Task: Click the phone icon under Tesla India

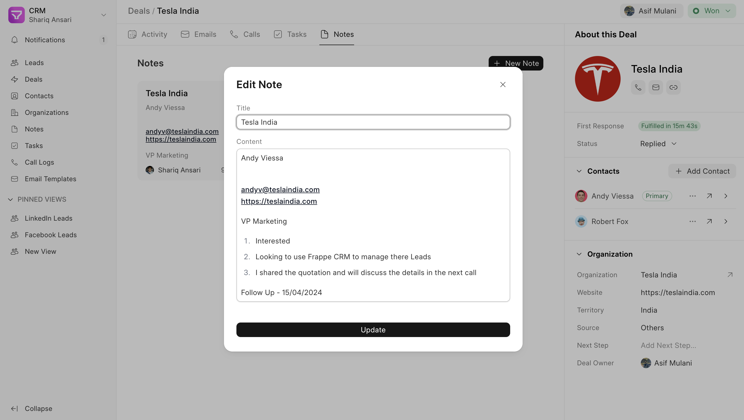Action: point(638,87)
